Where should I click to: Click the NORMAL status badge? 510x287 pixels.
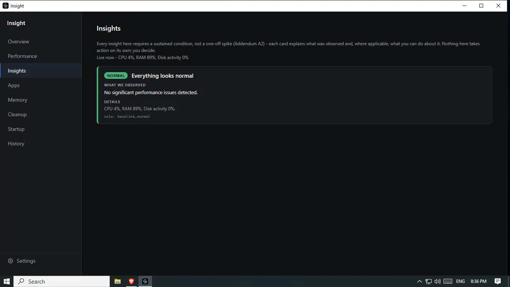pos(116,75)
